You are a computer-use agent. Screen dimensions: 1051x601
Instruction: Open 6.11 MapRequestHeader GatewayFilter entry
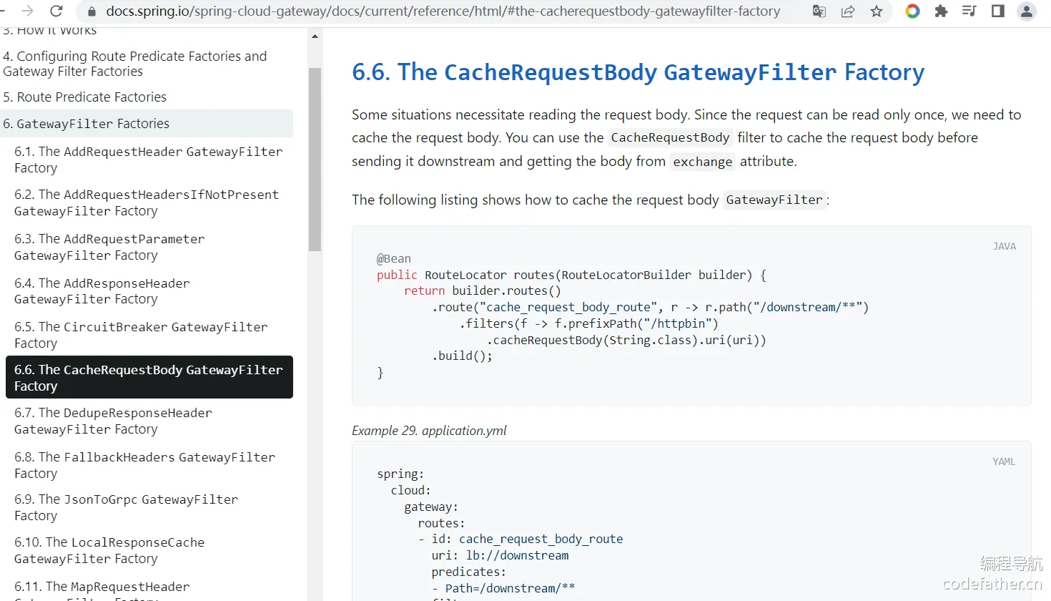tap(102, 590)
